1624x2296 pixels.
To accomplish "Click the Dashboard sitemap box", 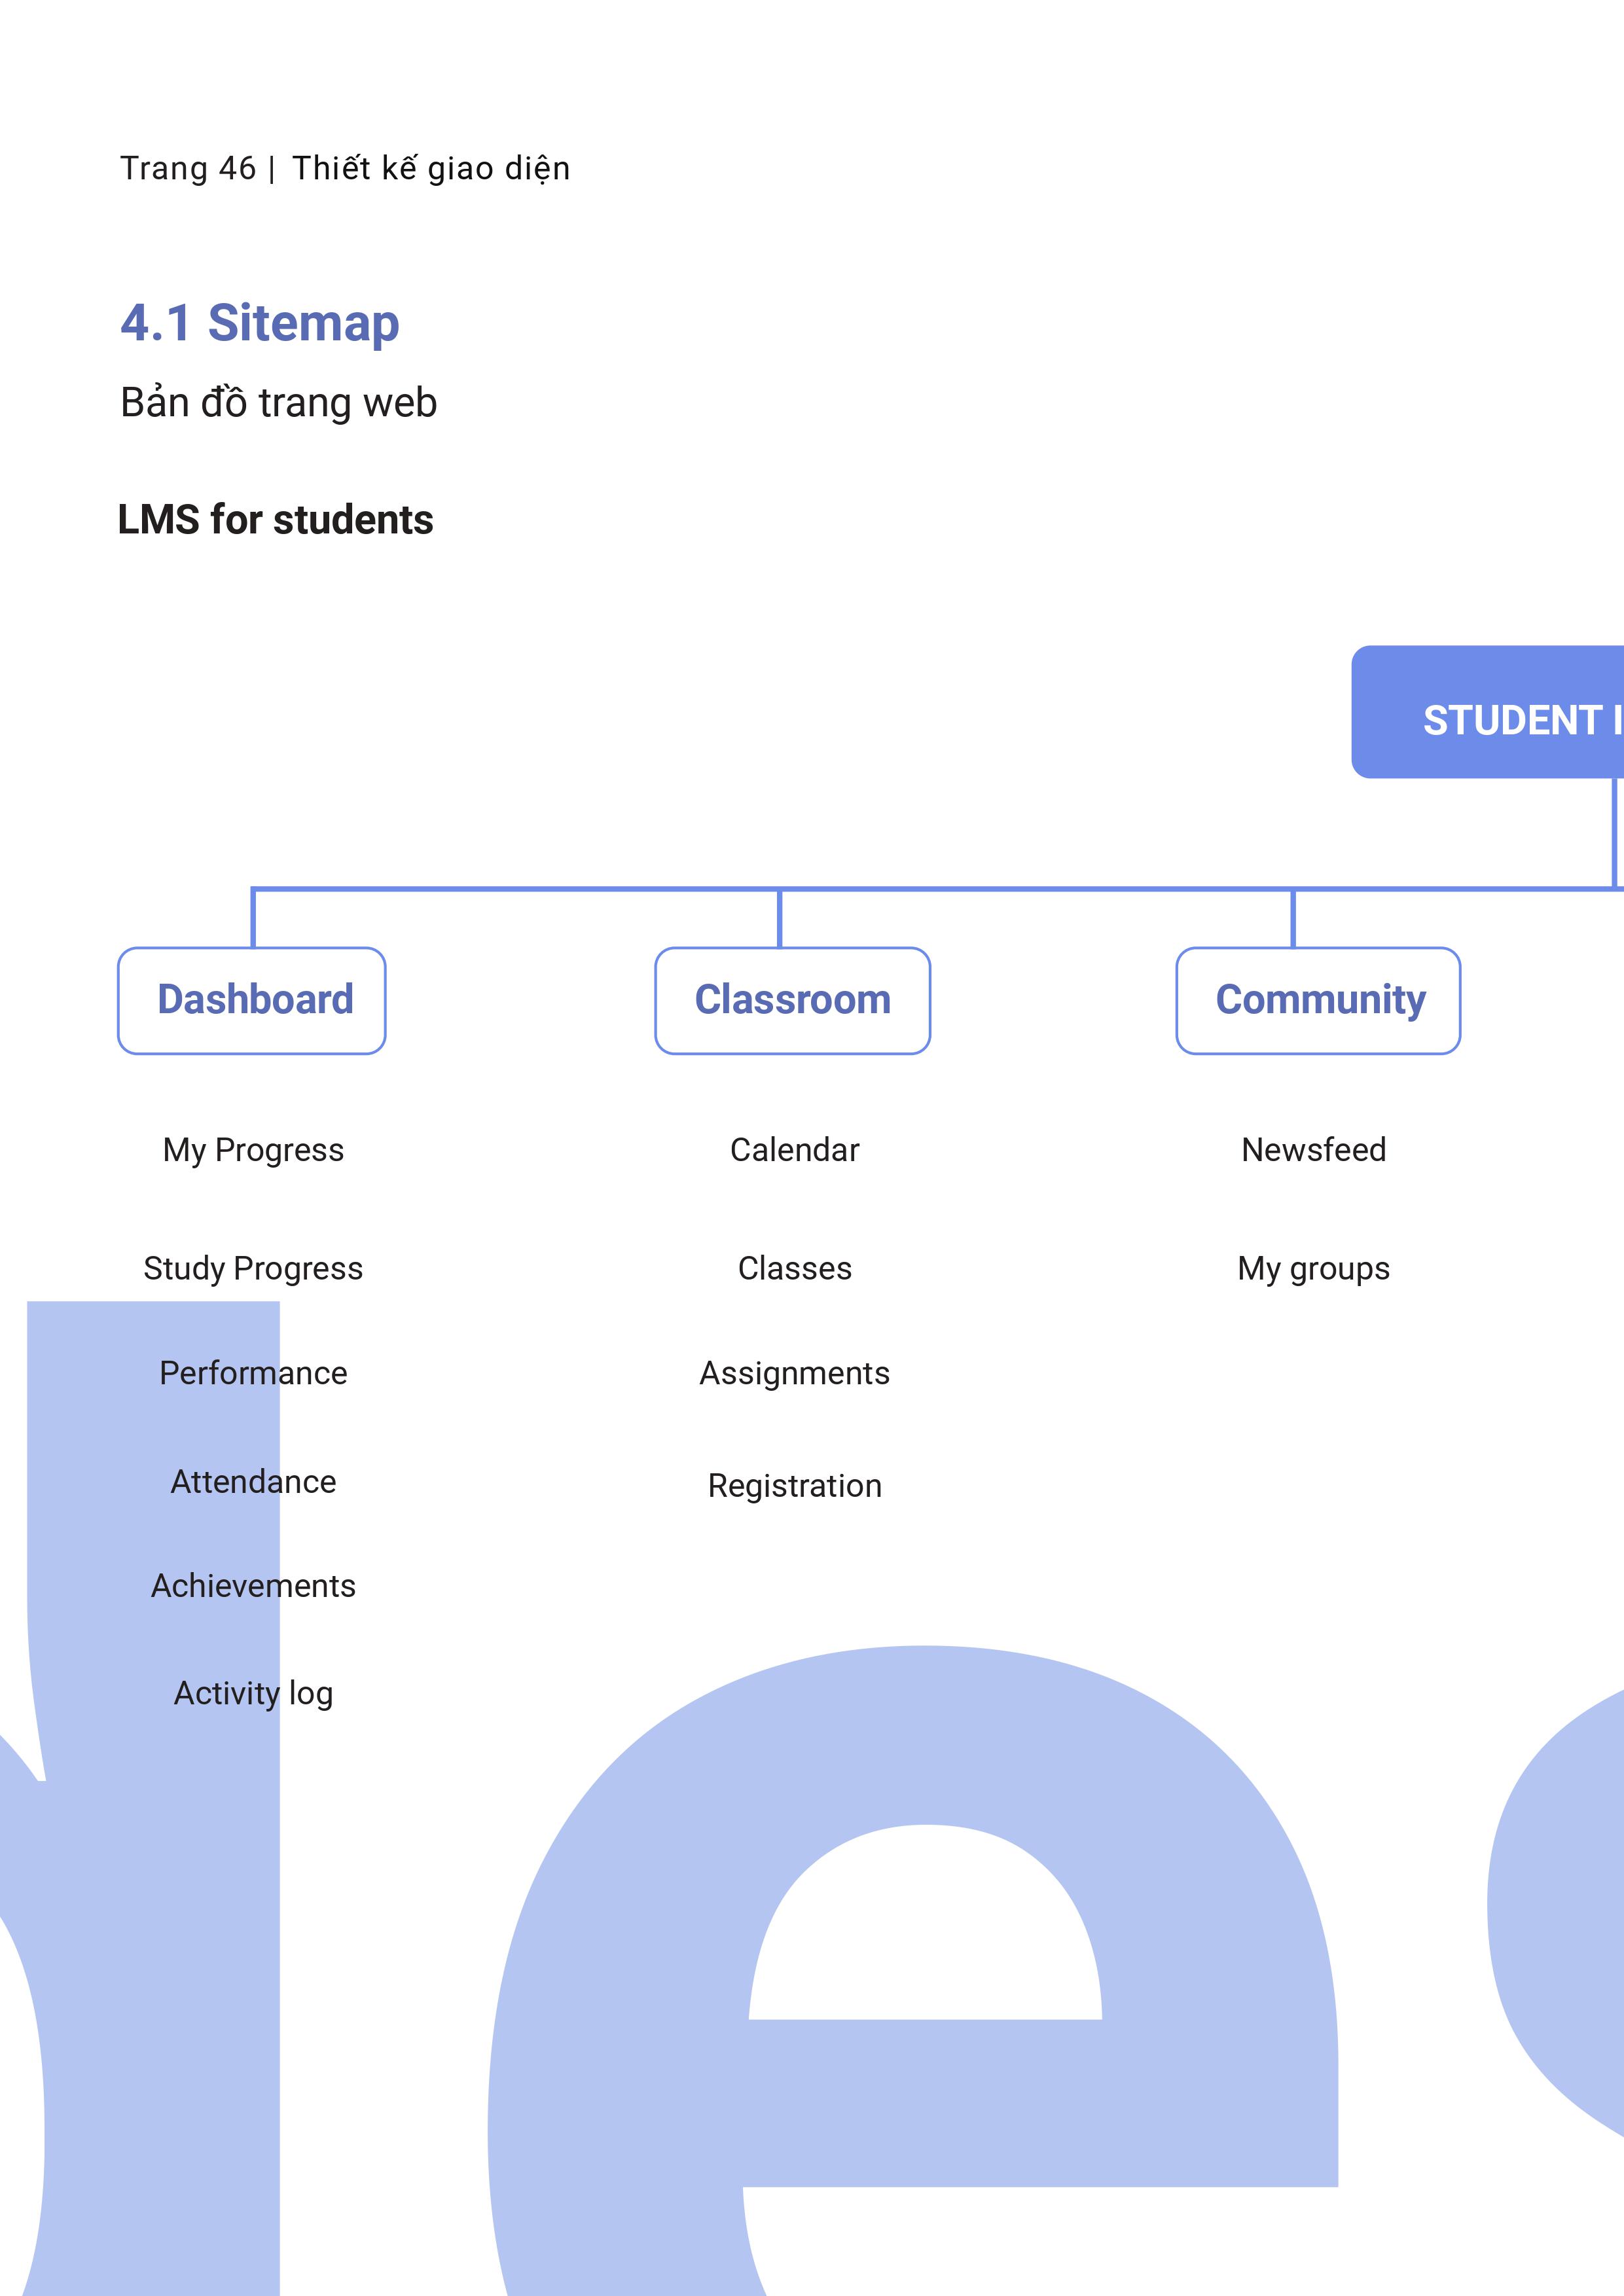I will click(252, 1000).
